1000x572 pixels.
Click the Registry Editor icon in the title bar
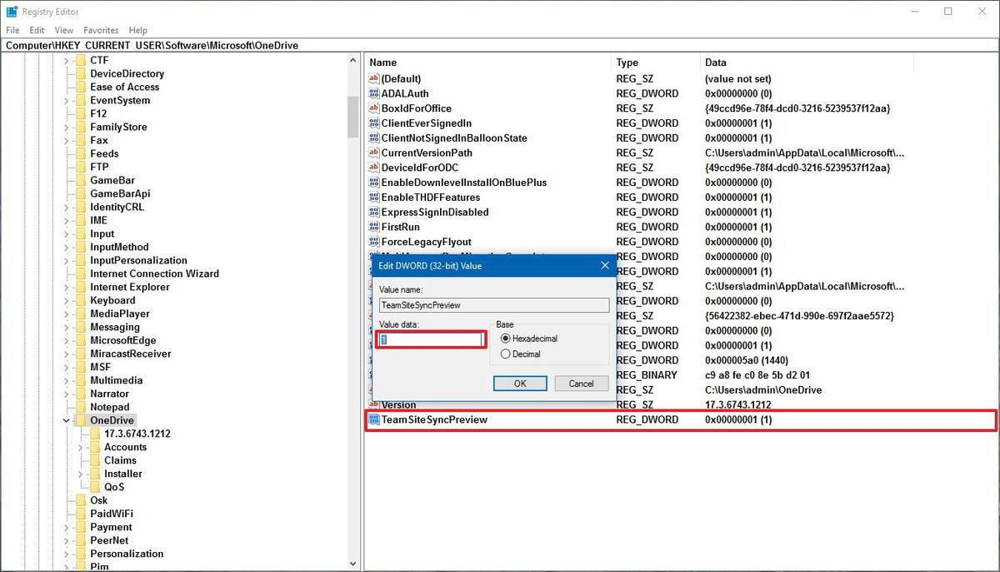pos(12,11)
